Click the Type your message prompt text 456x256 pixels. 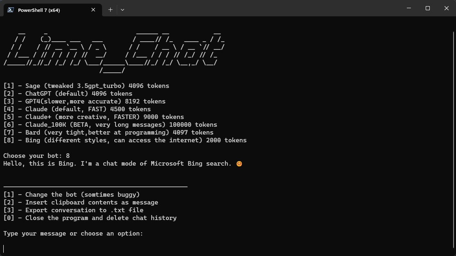click(73, 234)
